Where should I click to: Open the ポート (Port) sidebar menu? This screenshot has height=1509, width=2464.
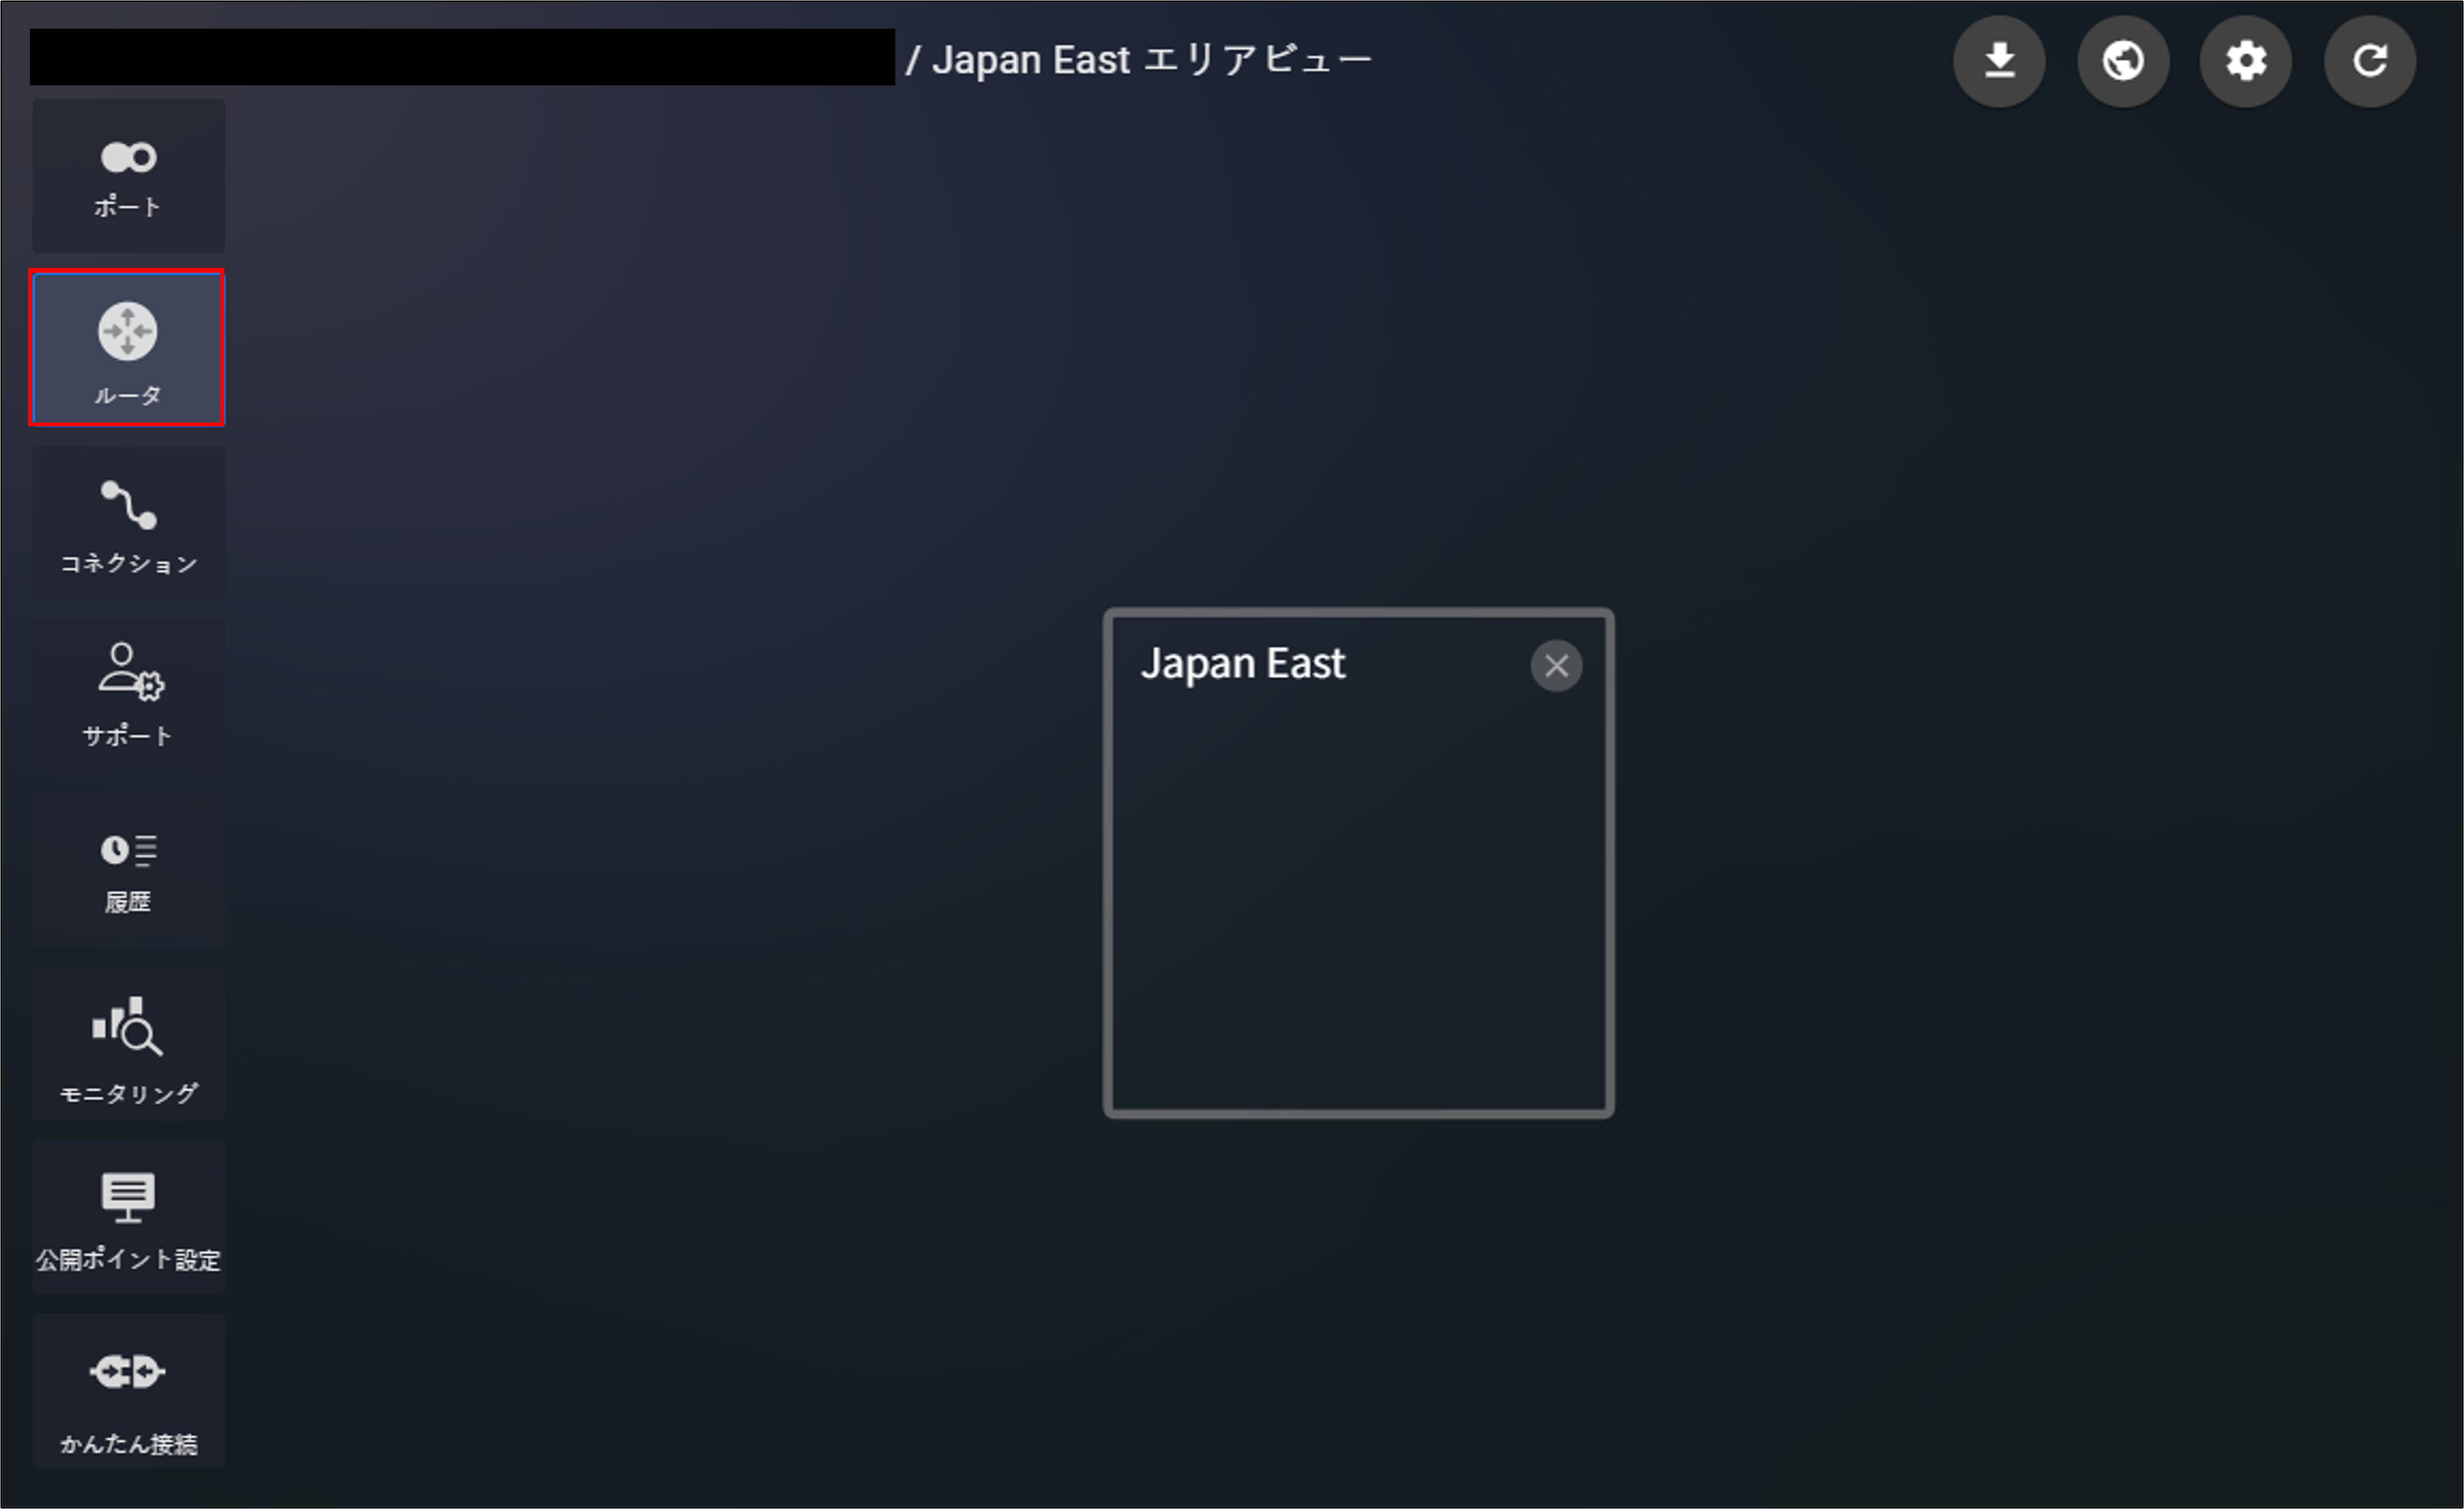click(x=128, y=175)
